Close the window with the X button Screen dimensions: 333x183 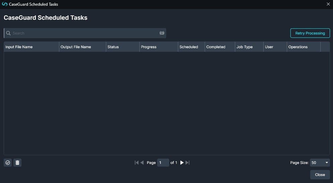pyautogui.click(x=328, y=4)
